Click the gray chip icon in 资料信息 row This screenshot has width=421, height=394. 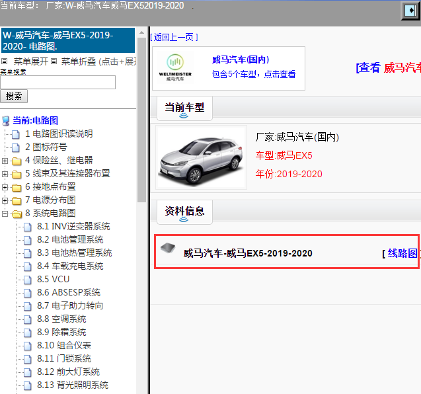pos(168,248)
